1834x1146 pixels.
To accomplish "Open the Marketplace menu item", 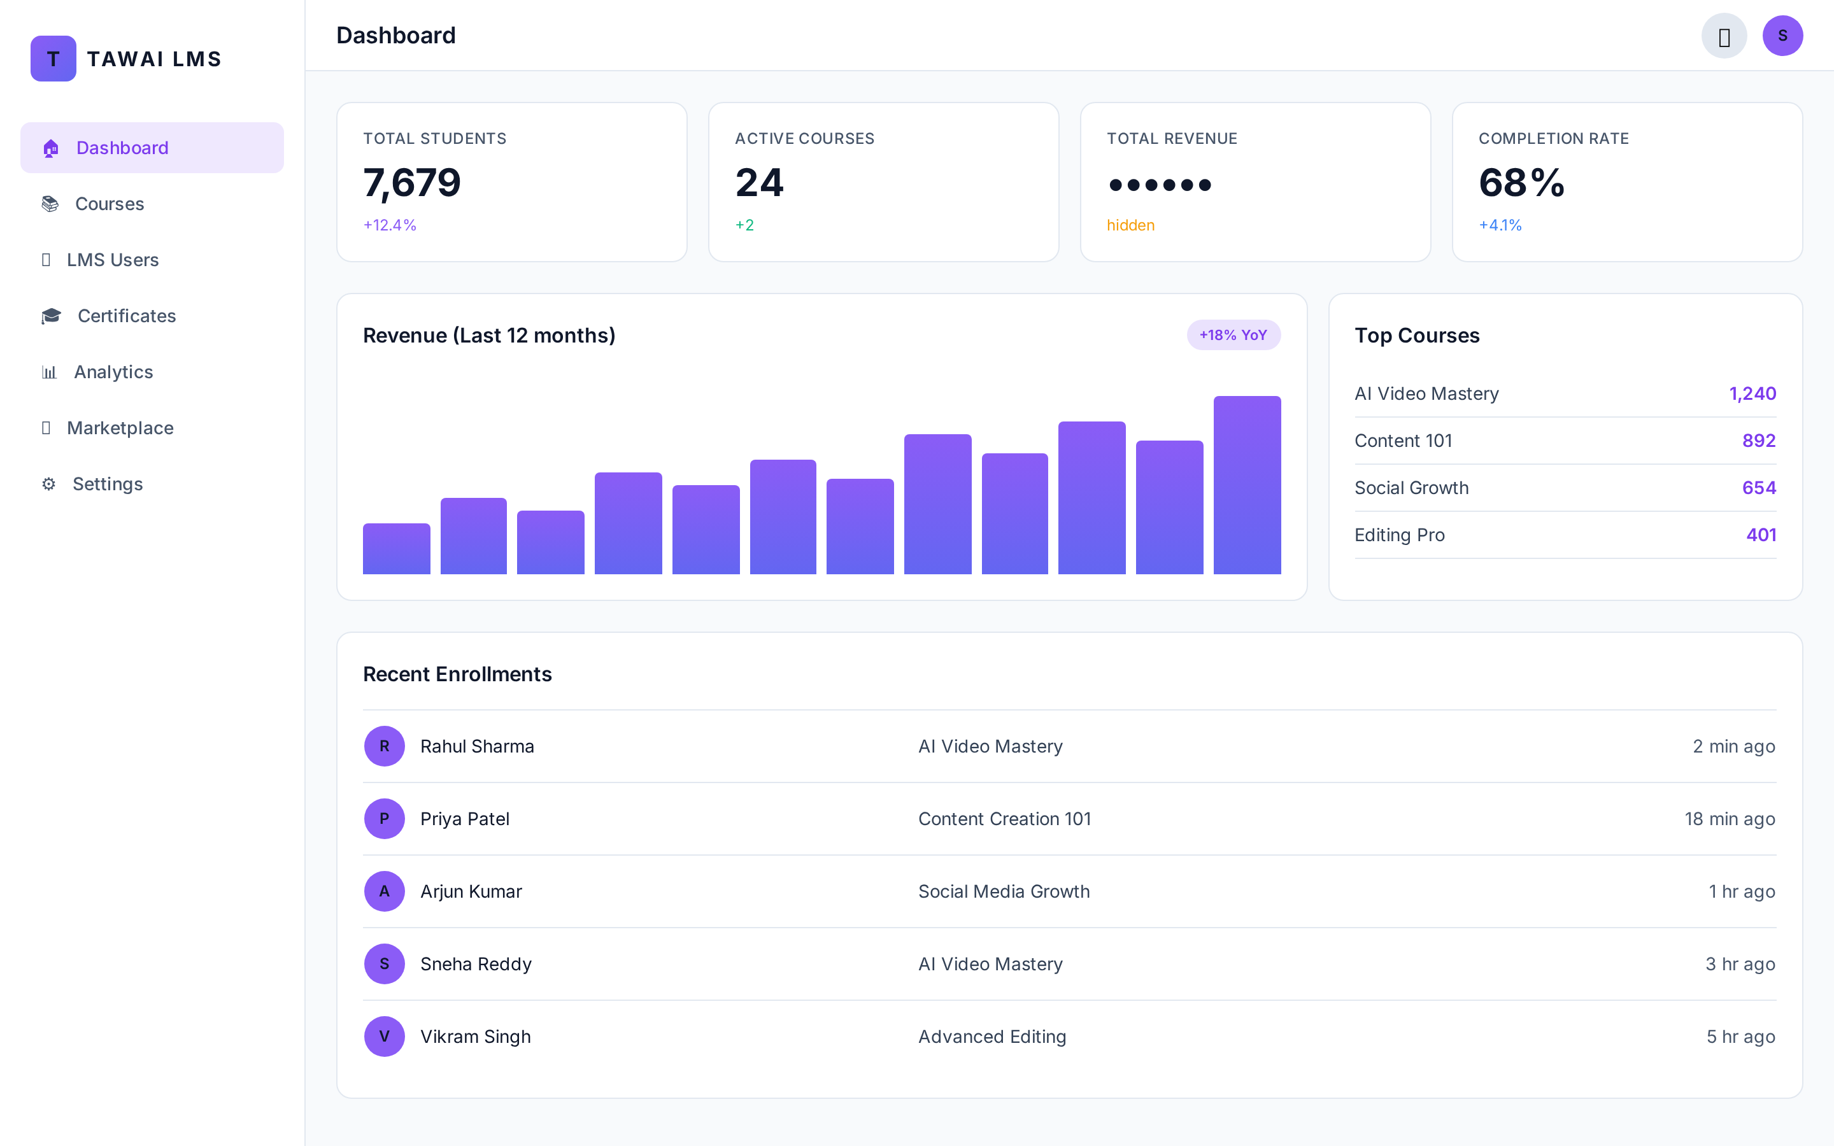I will point(152,428).
